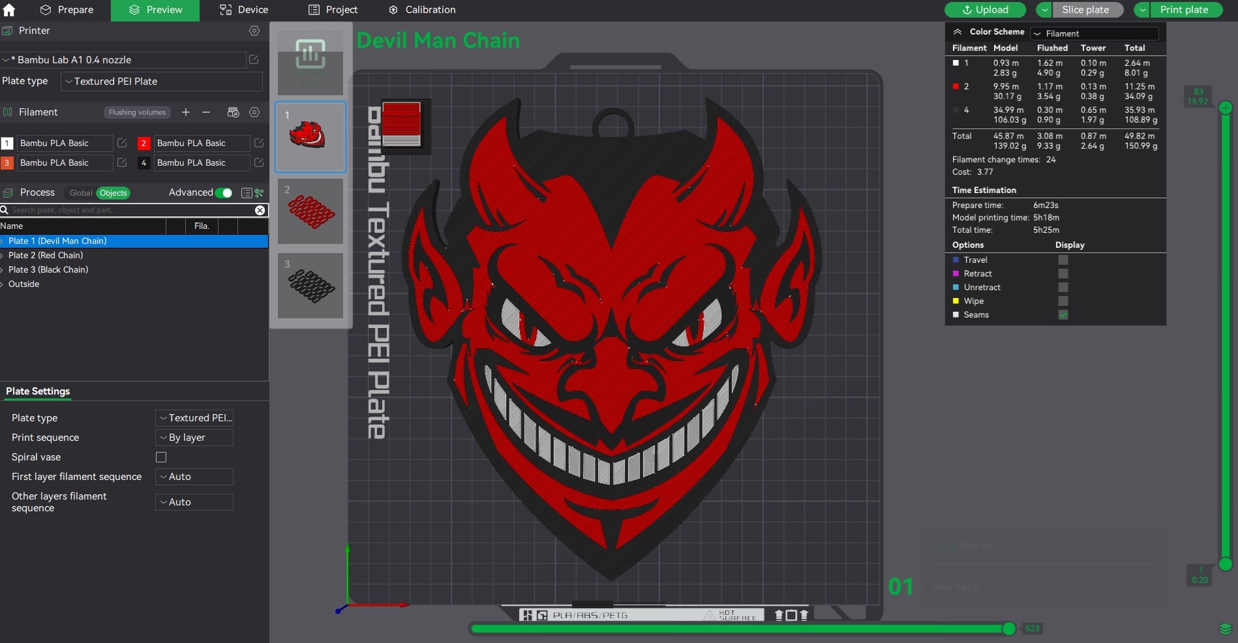This screenshot has width=1238, height=643.
Task: Collapse the Color Scheme panel arrow
Action: [958, 31]
